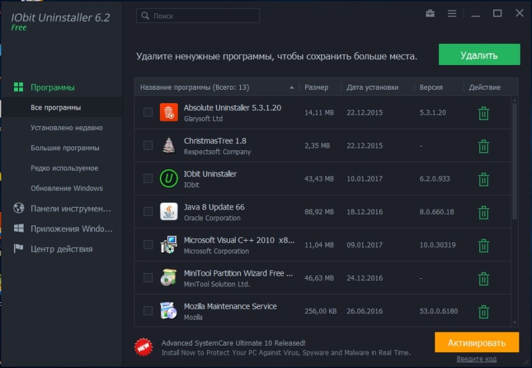The height and width of the screenshot is (368, 532).
Task: Click the search magnifier icon
Action: (x=145, y=16)
